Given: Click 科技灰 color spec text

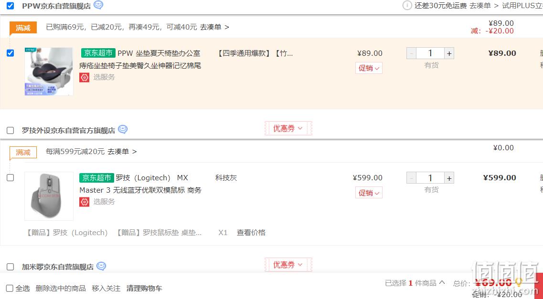Looking at the screenshot, I should pyautogui.click(x=226, y=178).
